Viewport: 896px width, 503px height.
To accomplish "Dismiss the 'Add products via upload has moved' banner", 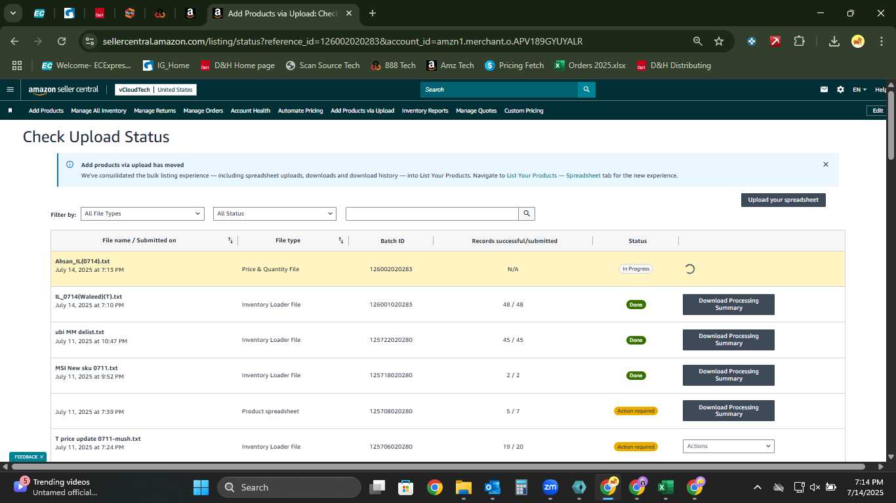I will tap(826, 164).
